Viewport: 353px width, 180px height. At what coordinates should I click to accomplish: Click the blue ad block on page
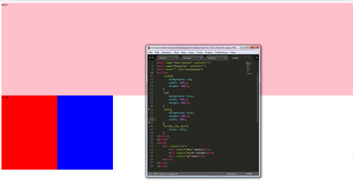click(85, 133)
